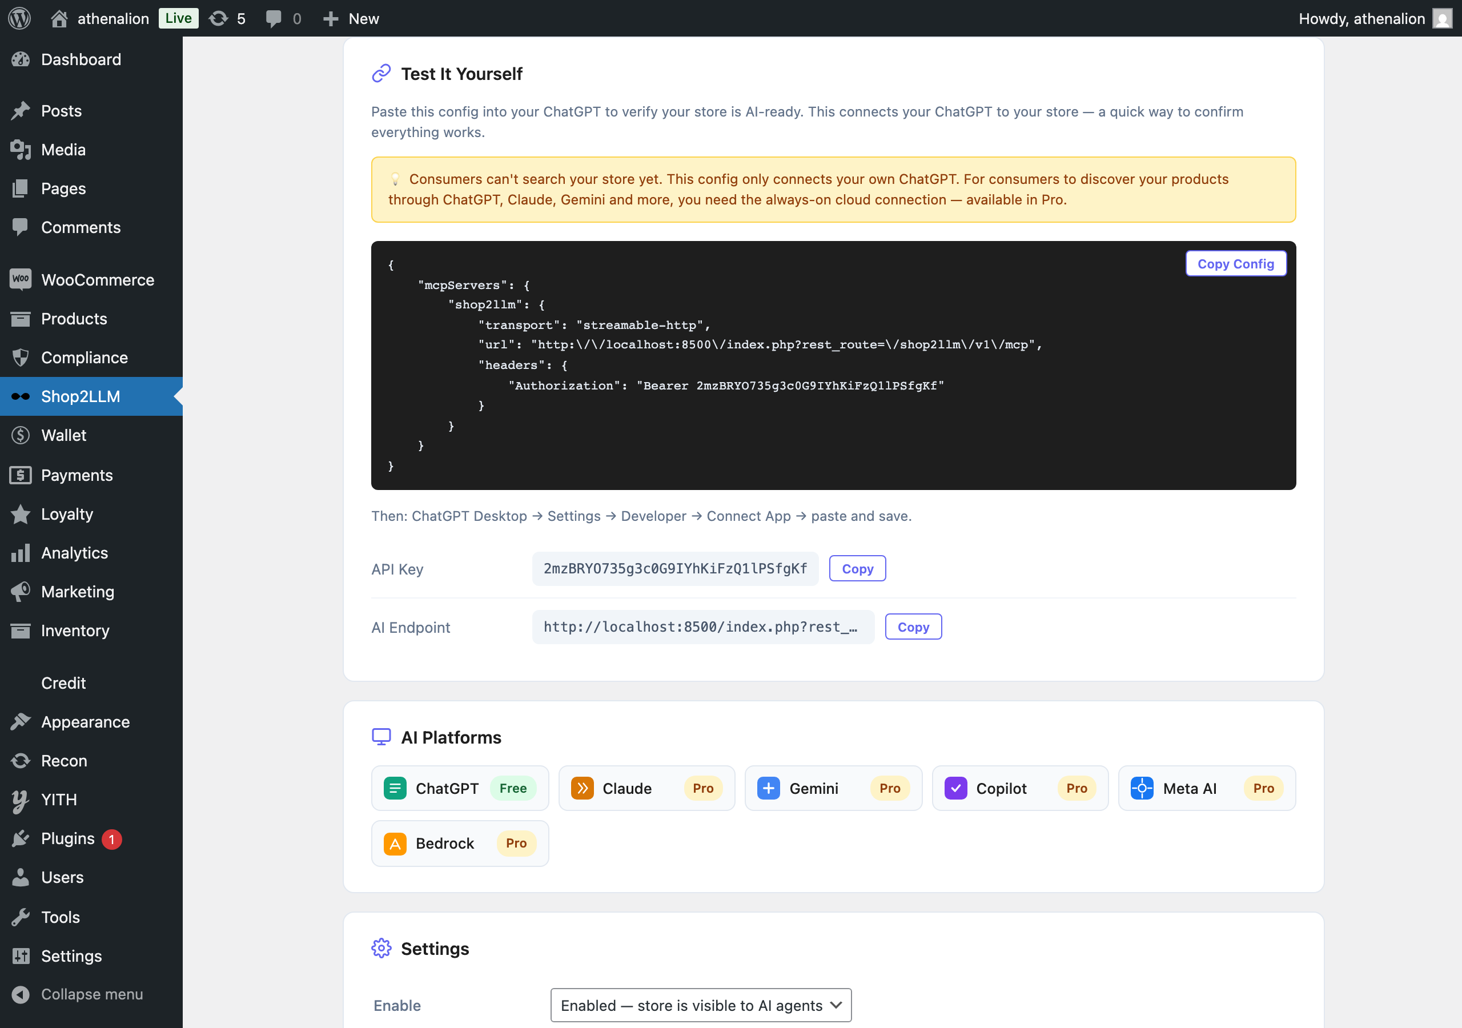Open the Dashboard menu item
The width and height of the screenshot is (1462, 1028).
click(x=91, y=59)
